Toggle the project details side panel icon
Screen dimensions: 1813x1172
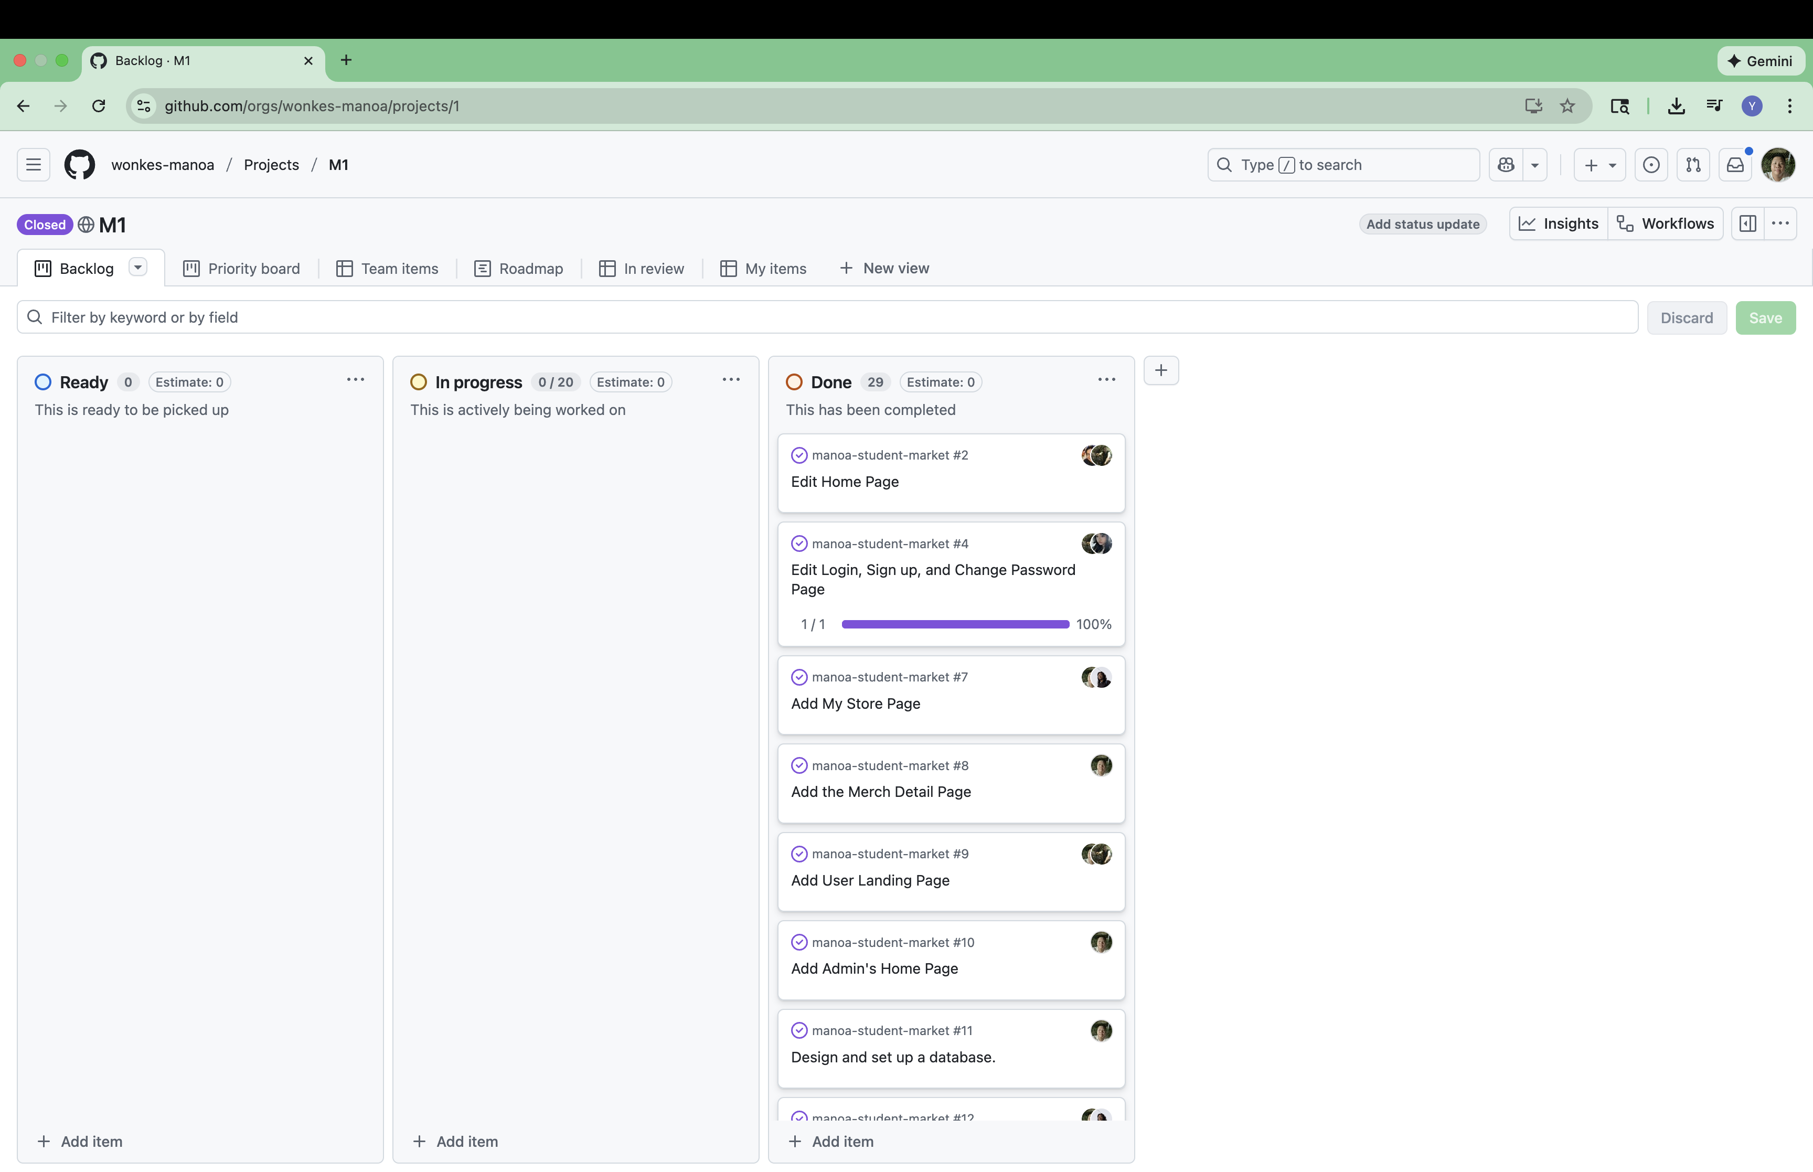pos(1748,223)
